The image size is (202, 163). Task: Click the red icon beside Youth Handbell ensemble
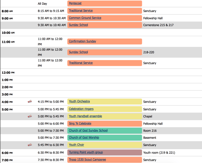coord(30,116)
